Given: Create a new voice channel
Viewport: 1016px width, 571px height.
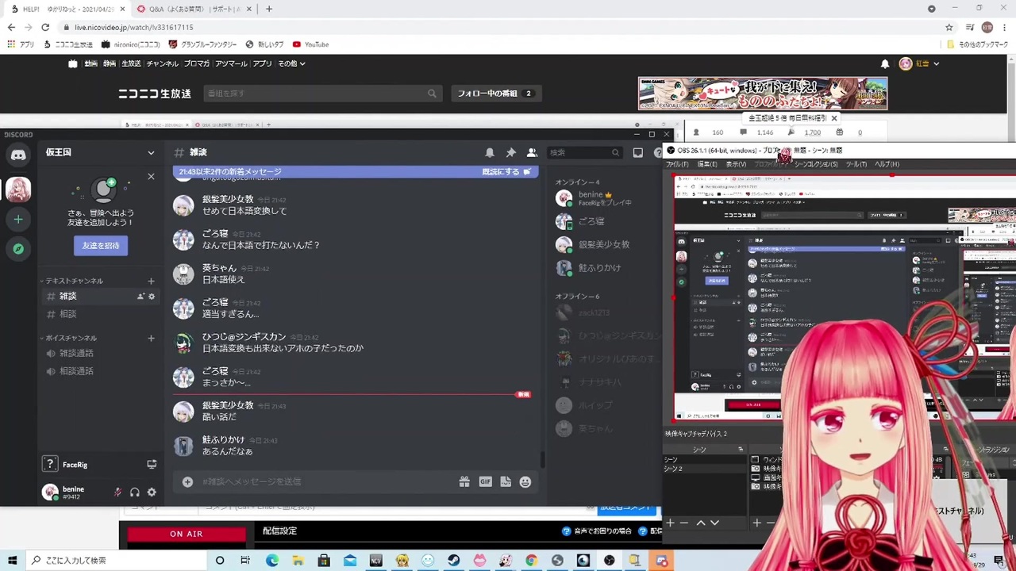Looking at the screenshot, I should [151, 338].
